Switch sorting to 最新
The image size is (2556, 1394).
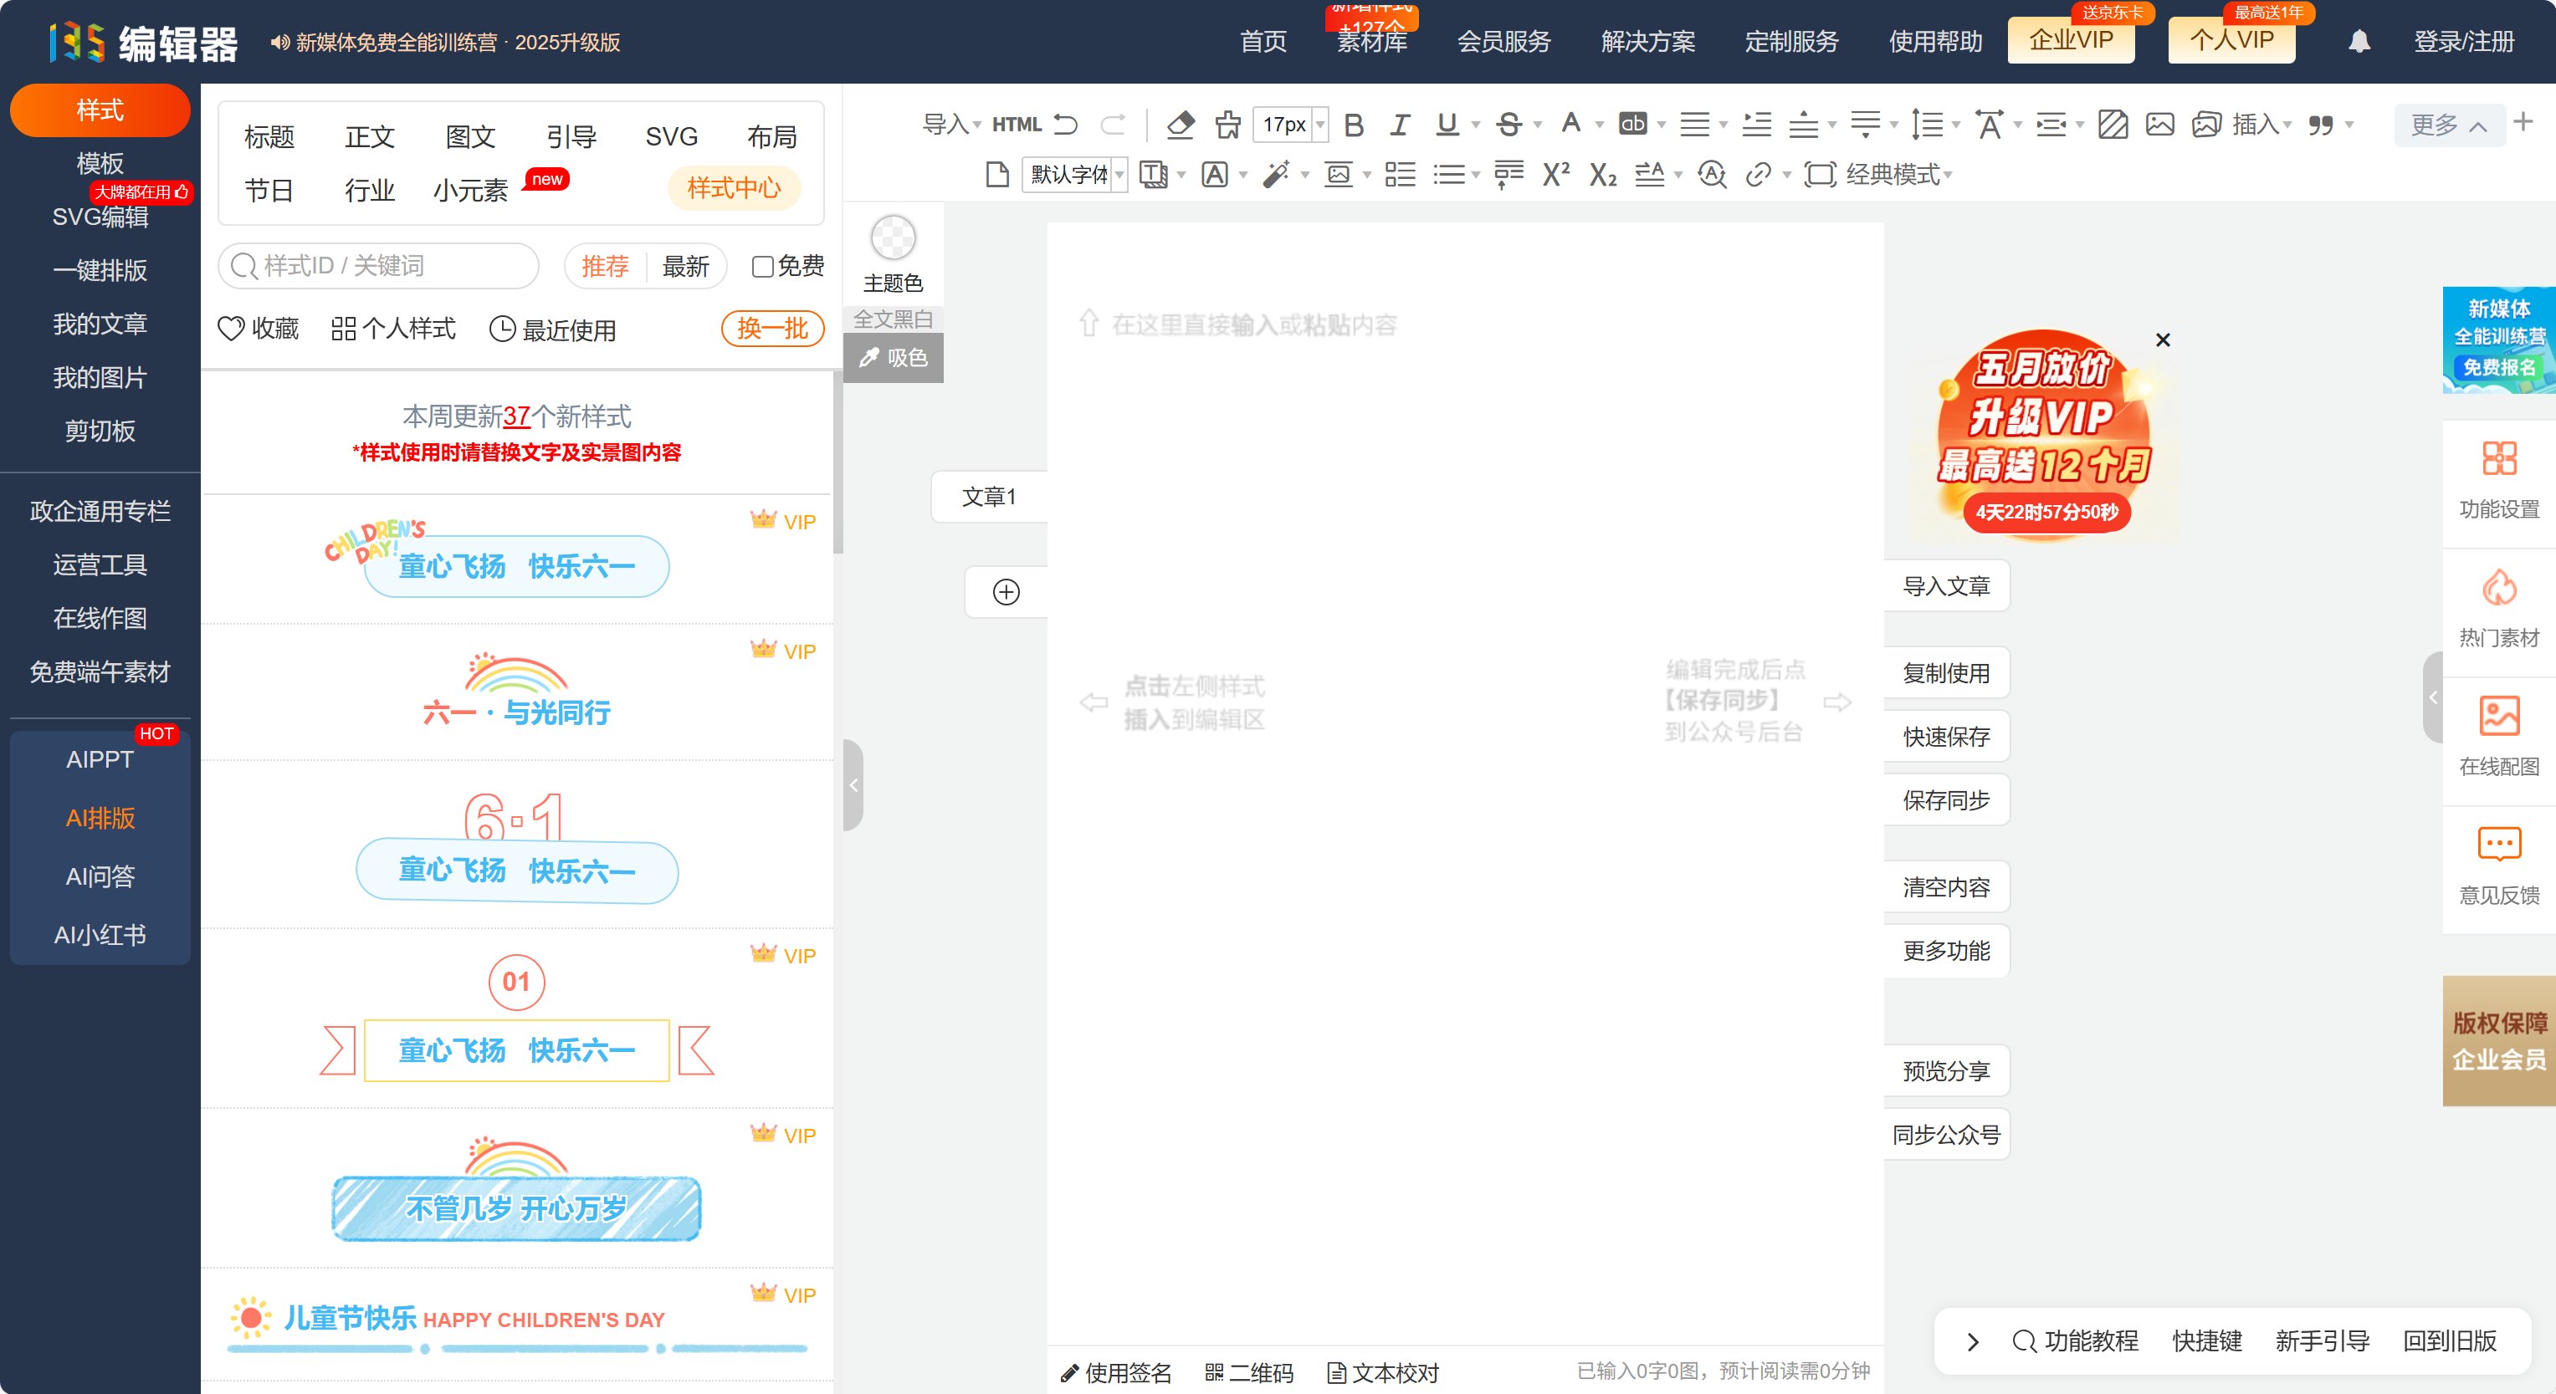684,266
